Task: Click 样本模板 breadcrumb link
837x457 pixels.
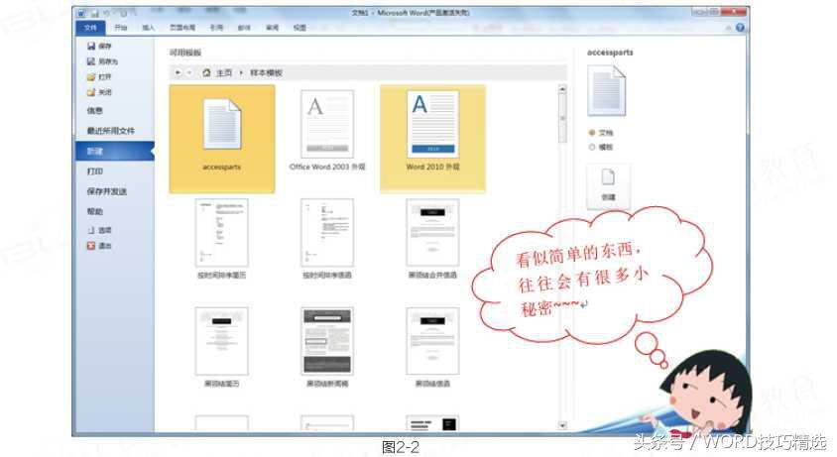Action: 267,72
